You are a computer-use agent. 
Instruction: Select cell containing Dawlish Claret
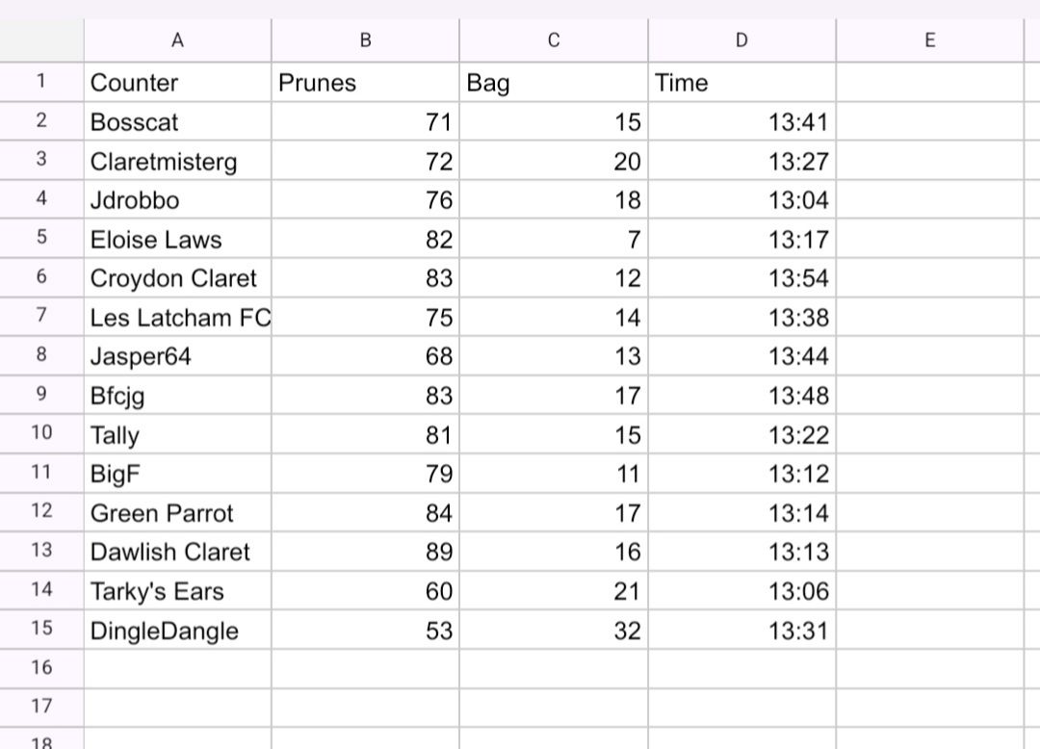177,553
